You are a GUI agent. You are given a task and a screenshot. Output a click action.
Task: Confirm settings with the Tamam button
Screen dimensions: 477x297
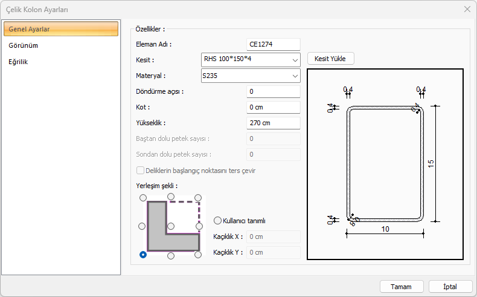[x=401, y=286]
